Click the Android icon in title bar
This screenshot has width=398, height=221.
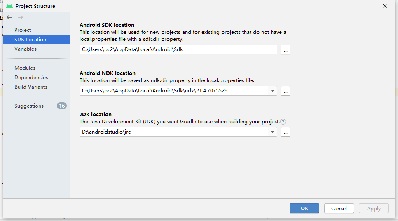(x=9, y=6)
